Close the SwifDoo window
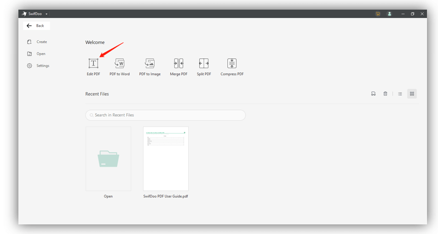 tap(422, 14)
